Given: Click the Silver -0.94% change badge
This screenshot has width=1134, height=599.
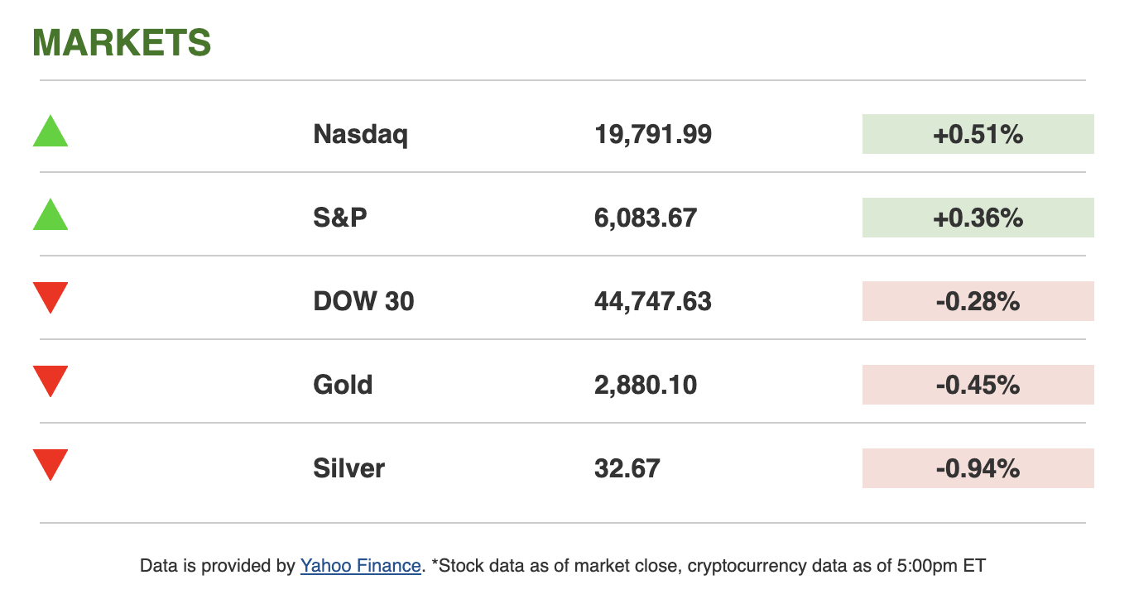Looking at the screenshot, I should pos(978,468).
